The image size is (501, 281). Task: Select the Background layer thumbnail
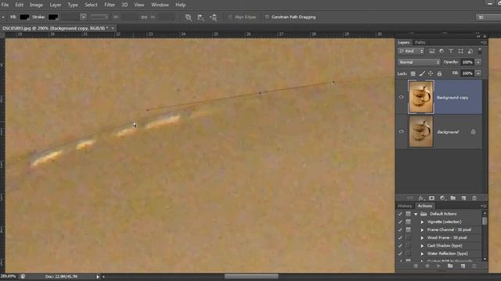click(421, 132)
